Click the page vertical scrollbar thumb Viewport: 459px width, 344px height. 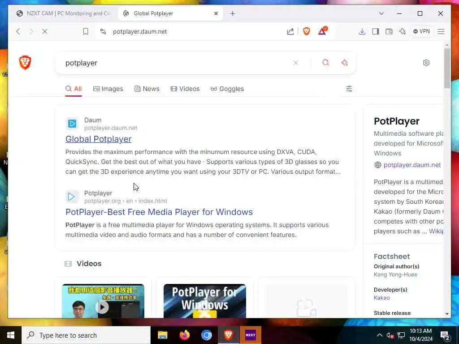tap(447, 68)
